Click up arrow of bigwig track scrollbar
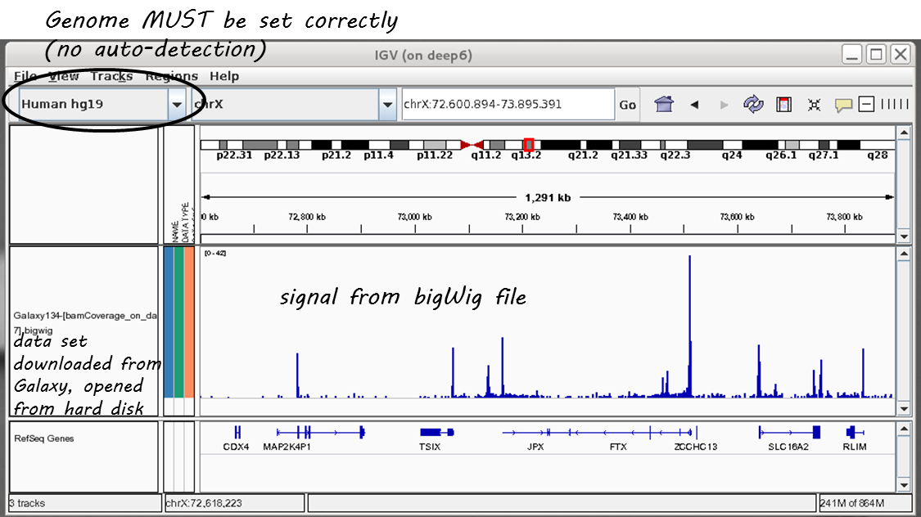Screen dimensions: 921x517 point(904,254)
